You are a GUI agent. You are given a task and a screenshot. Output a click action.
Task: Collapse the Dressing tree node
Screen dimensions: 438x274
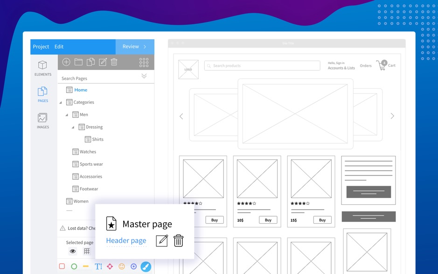pos(73,127)
